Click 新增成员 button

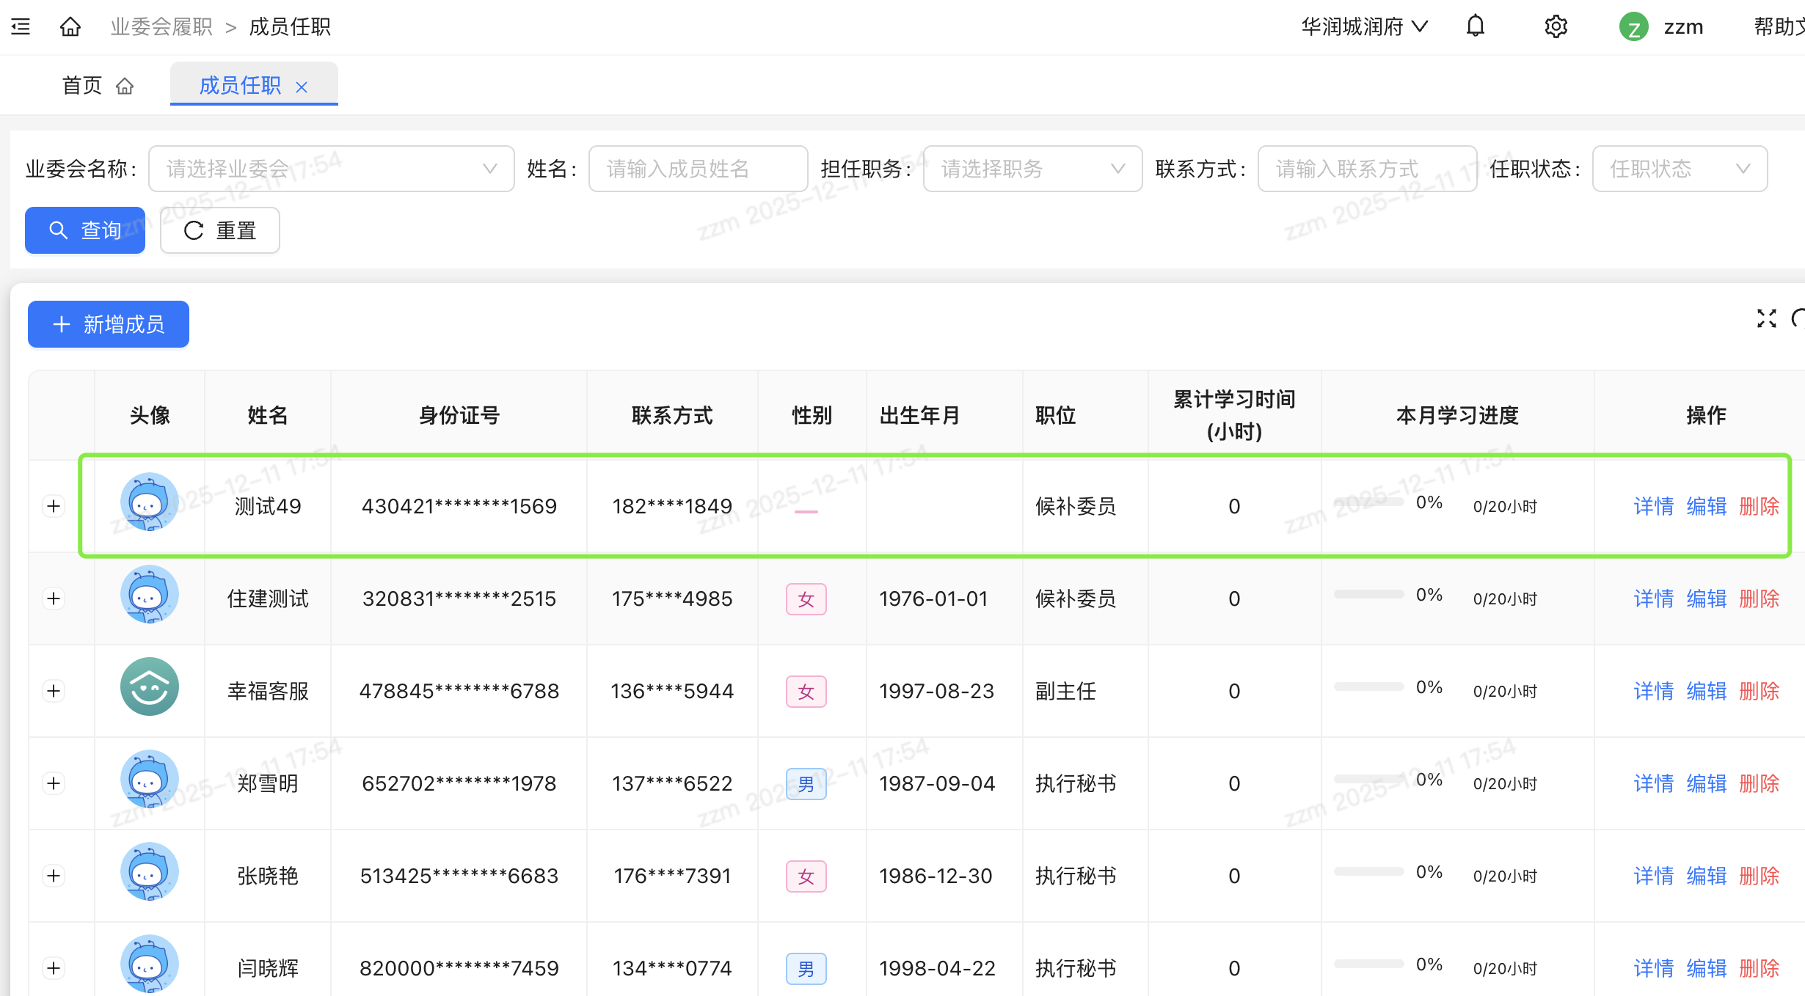click(109, 324)
